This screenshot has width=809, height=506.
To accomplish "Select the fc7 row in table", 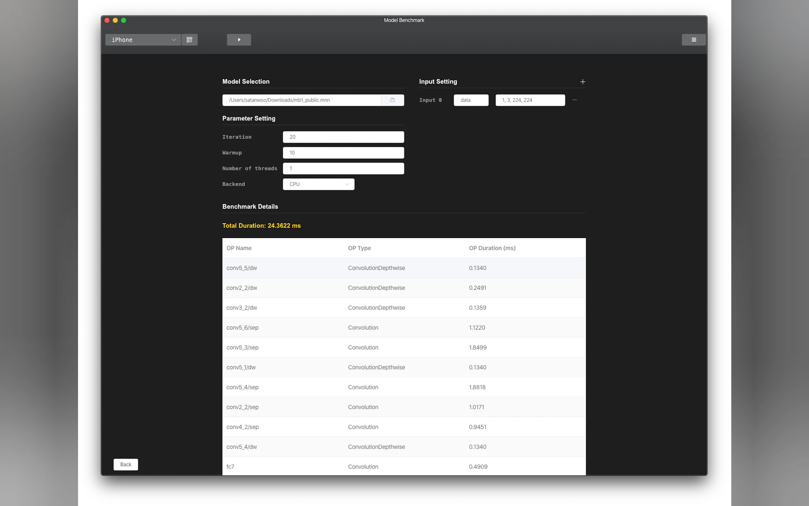I will [x=404, y=466].
